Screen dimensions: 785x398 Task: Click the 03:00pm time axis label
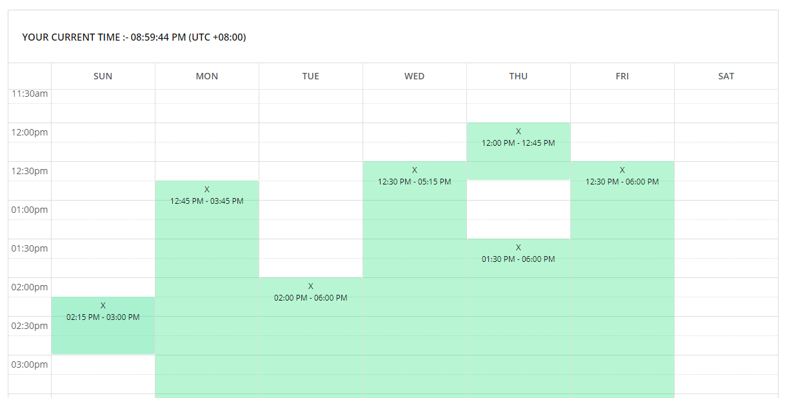[30, 364]
